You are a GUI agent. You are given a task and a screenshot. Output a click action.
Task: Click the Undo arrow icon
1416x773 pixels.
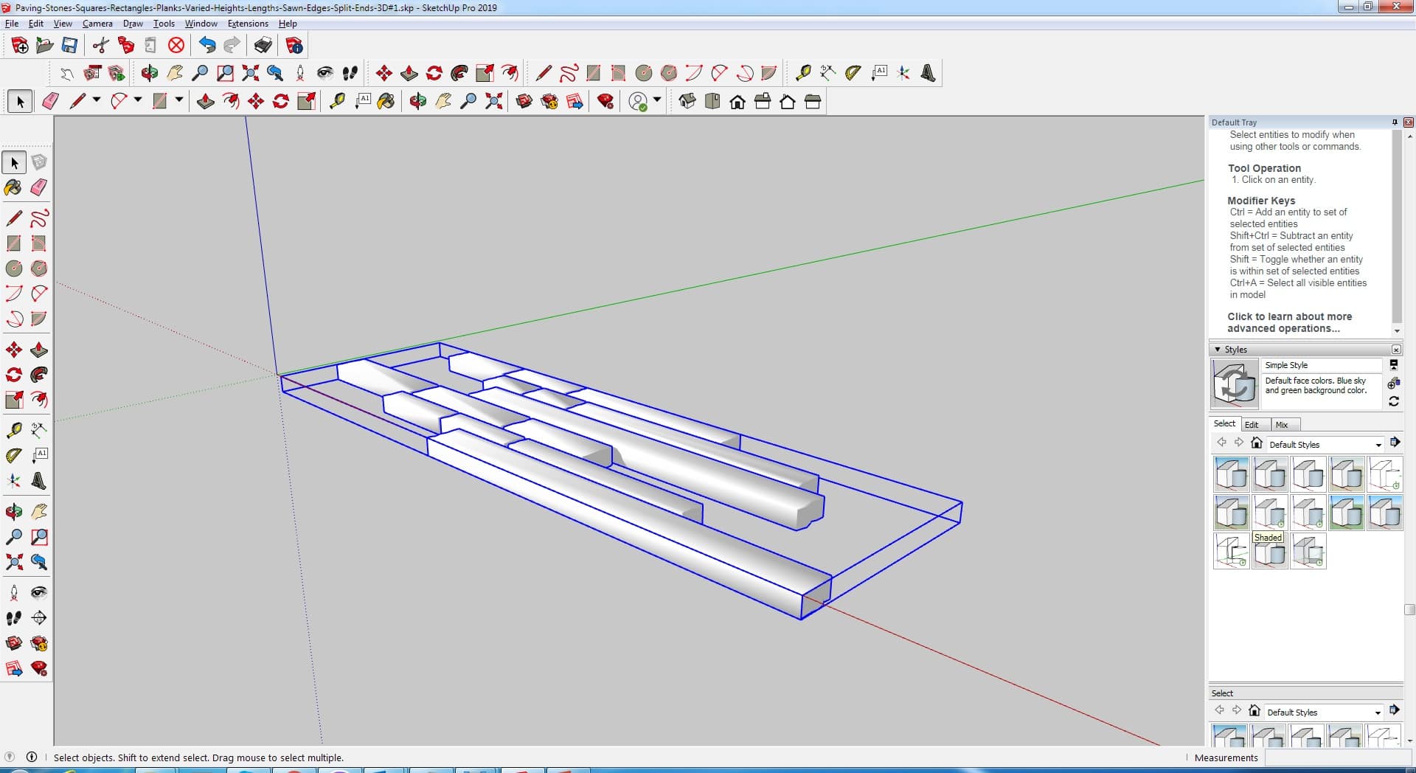(x=207, y=46)
